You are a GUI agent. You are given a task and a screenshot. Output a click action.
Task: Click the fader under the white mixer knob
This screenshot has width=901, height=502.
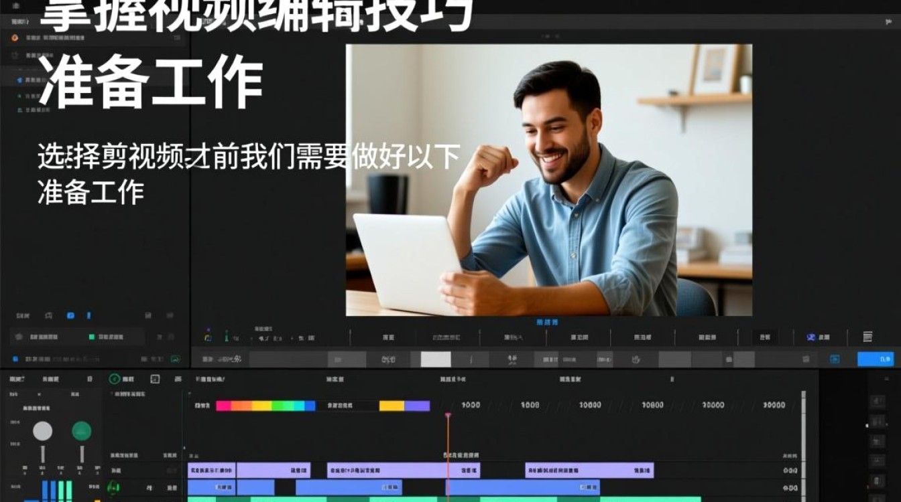pos(42,453)
